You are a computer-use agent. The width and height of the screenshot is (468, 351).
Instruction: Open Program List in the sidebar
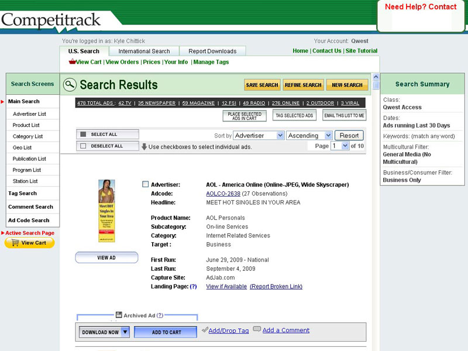click(x=26, y=170)
